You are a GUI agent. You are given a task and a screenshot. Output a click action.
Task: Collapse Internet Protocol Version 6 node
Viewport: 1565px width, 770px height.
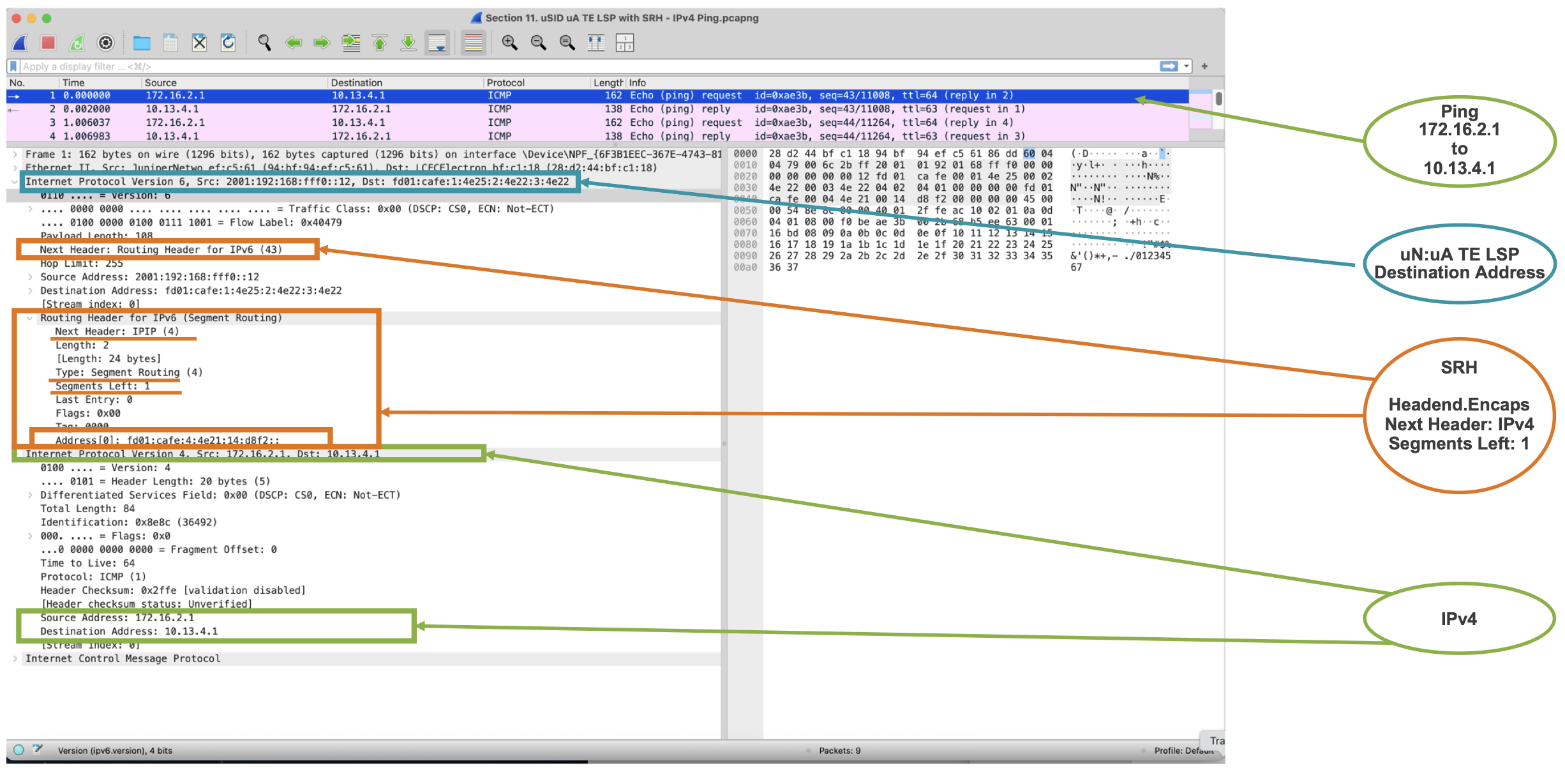(x=15, y=182)
